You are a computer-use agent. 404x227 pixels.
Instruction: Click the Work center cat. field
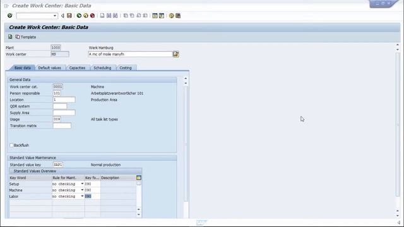57,87
